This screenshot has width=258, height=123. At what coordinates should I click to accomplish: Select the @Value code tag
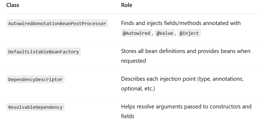click(x=165, y=33)
